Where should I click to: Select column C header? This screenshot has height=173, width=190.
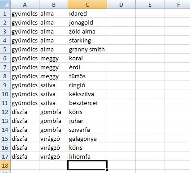pyautogui.click(x=87, y=4)
